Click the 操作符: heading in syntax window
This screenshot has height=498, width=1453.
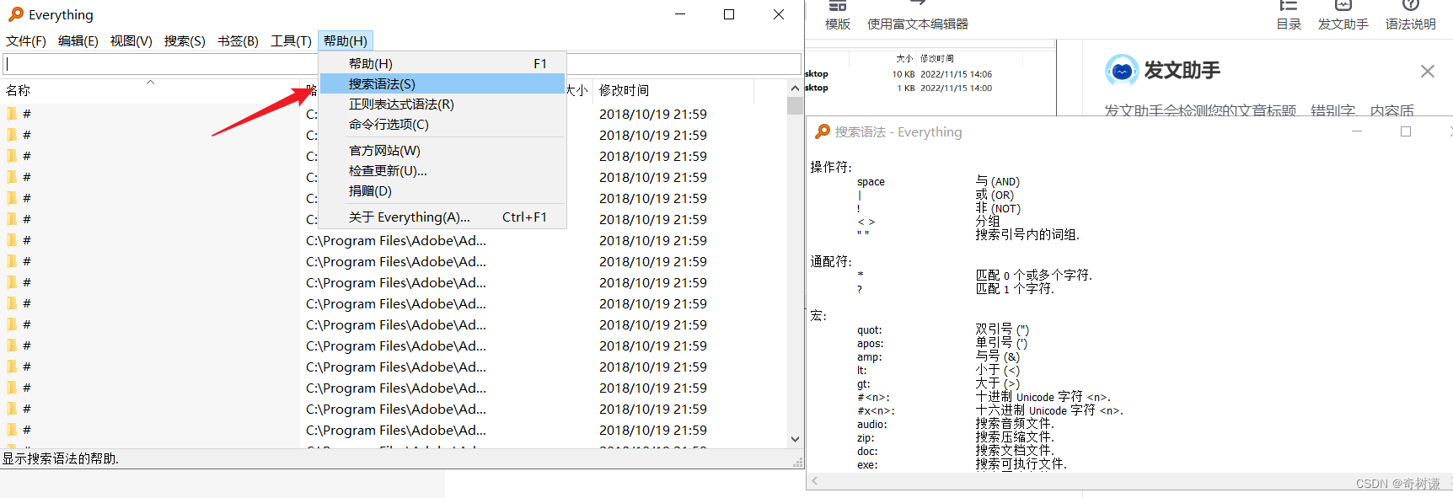pos(831,167)
